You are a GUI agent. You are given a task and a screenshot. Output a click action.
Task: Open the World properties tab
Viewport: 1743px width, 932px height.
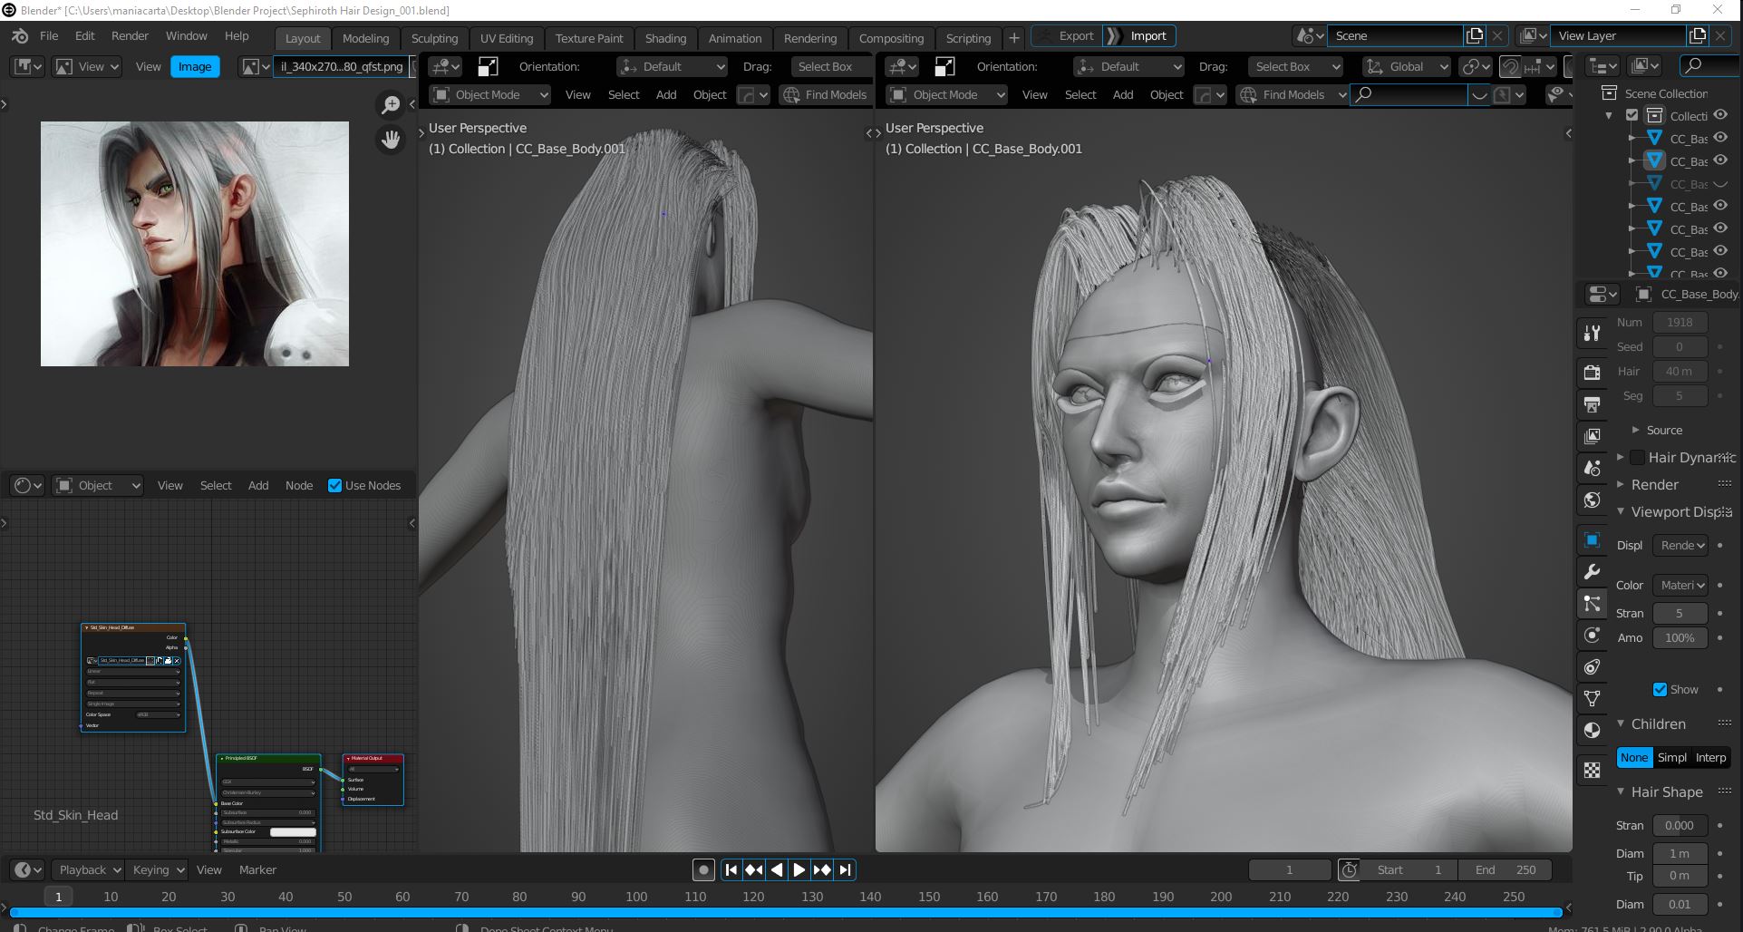(1592, 500)
